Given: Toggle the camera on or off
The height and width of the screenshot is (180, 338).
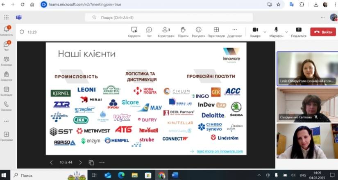Looking at the screenshot, I should 255,32.
